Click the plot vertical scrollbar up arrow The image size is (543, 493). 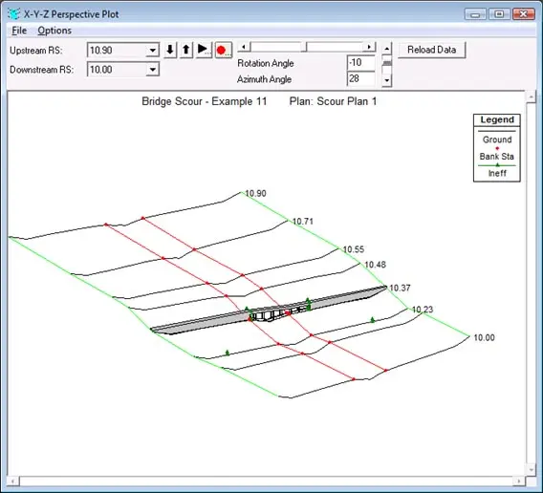[x=532, y=97]
